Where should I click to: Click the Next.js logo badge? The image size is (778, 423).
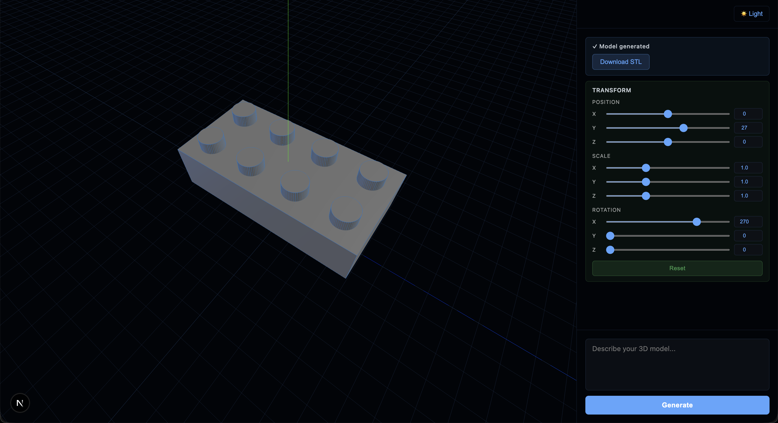click(x=20, y=403)
